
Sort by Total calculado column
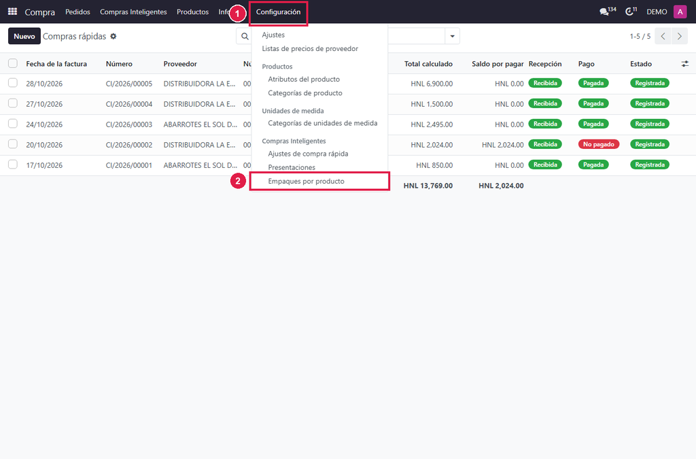coord(428,64)
